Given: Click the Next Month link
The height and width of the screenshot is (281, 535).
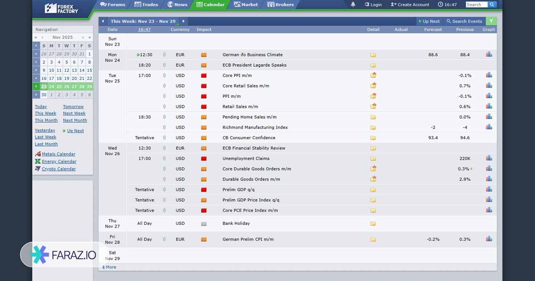Looking at the screenshot, I should (75, 120).
